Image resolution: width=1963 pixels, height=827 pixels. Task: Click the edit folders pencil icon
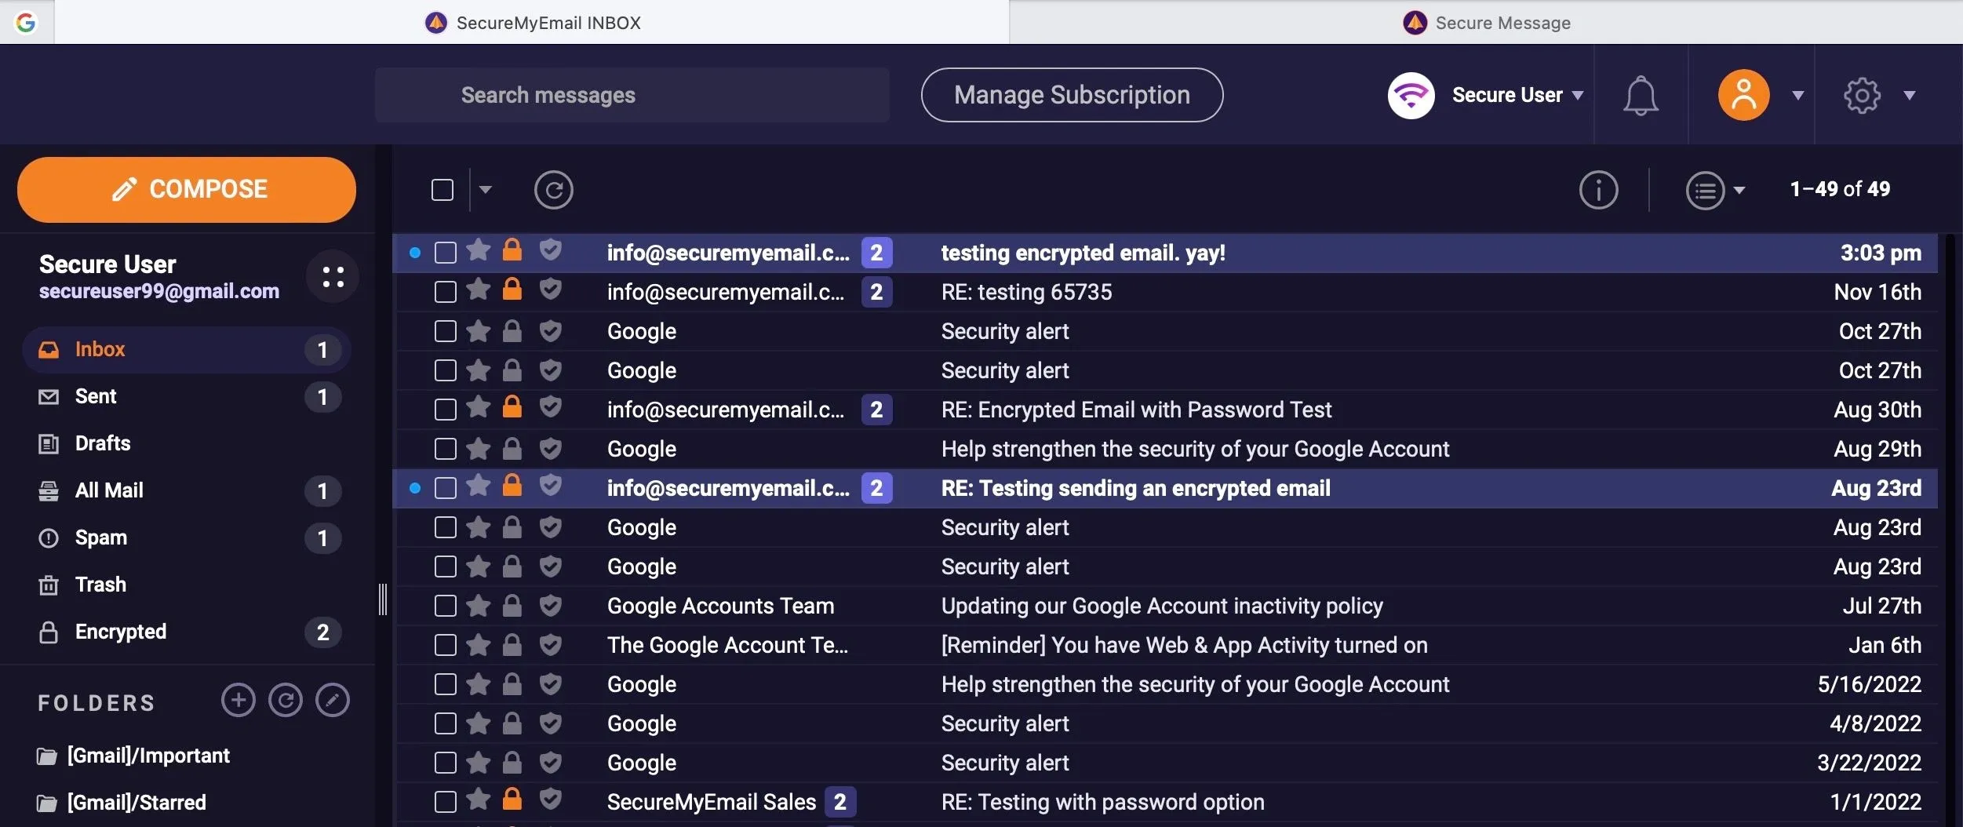click(332, 700)
